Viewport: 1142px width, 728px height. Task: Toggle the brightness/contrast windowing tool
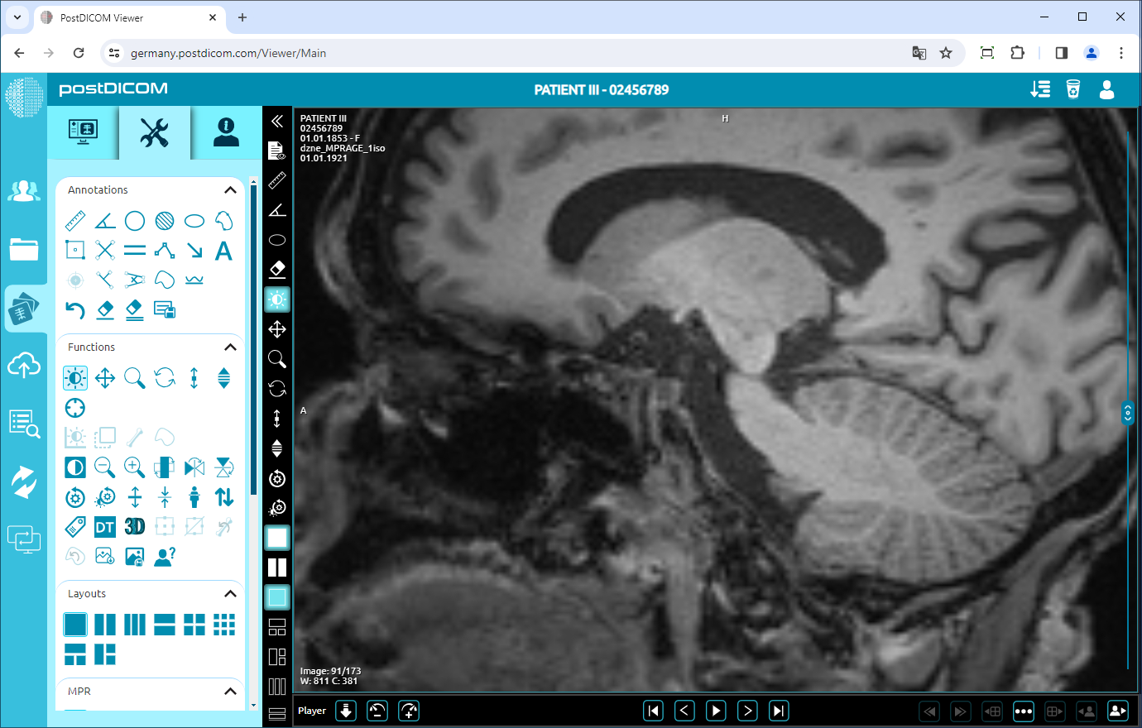(74, 377)
